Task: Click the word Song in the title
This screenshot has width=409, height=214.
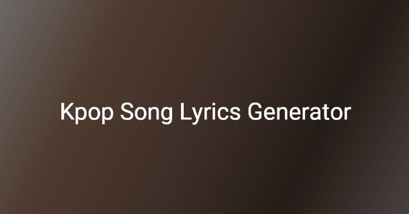Action: point(146,113)
